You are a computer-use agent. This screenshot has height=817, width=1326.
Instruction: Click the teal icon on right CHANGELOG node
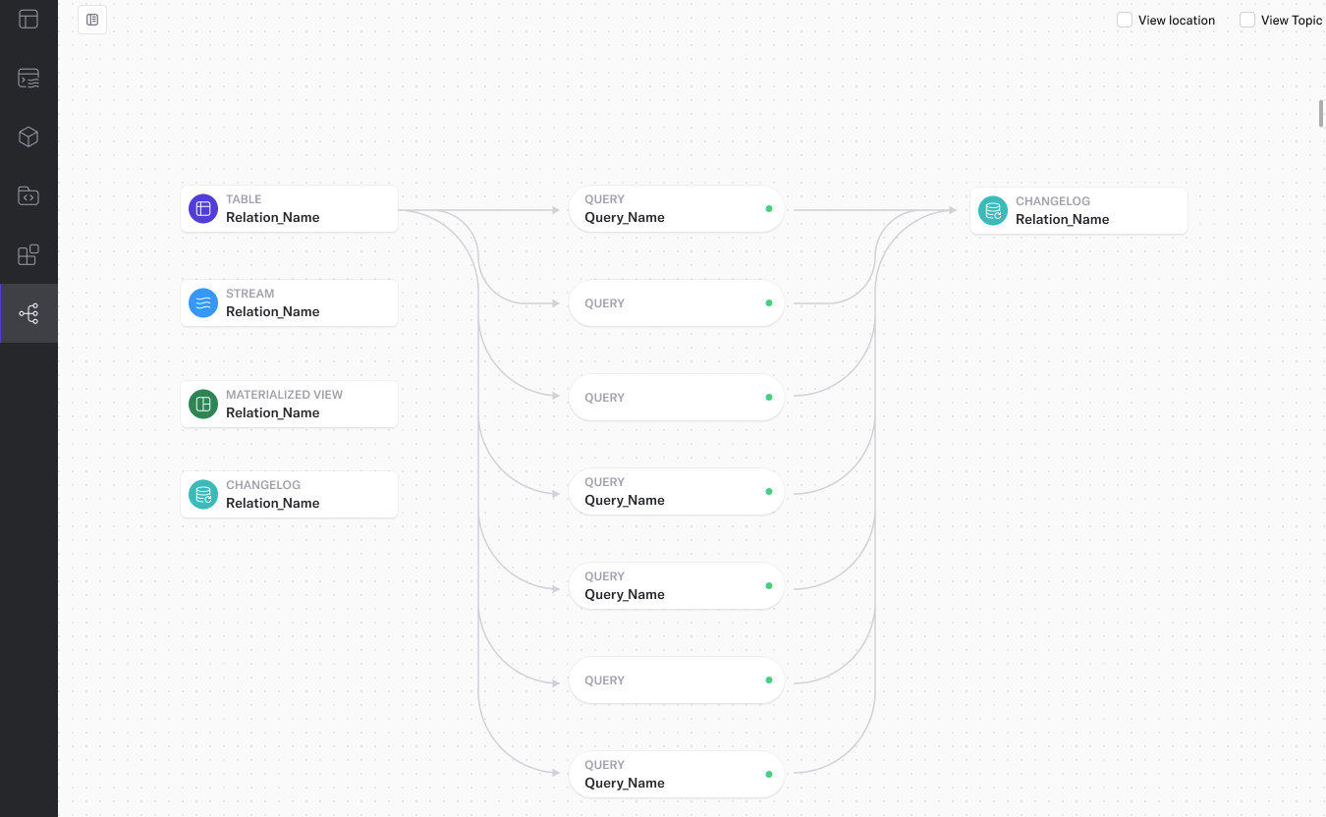point(993,210)
